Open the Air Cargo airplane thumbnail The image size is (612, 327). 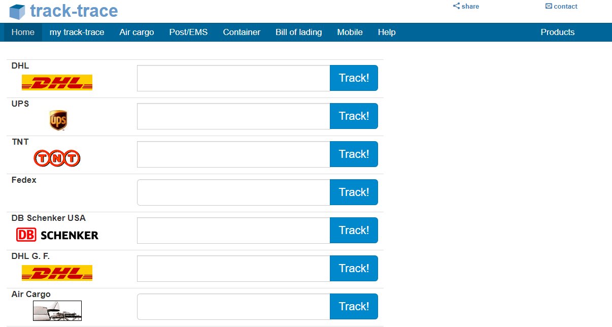57,311
